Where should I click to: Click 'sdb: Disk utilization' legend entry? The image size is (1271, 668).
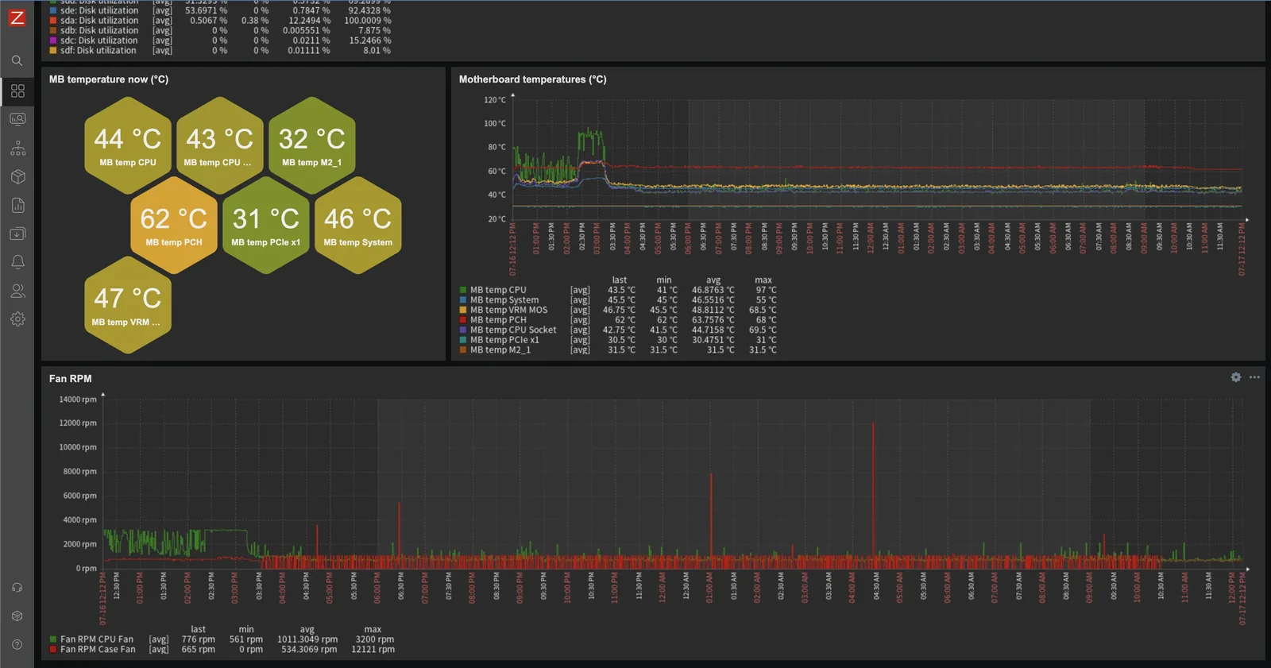point(99,31)
